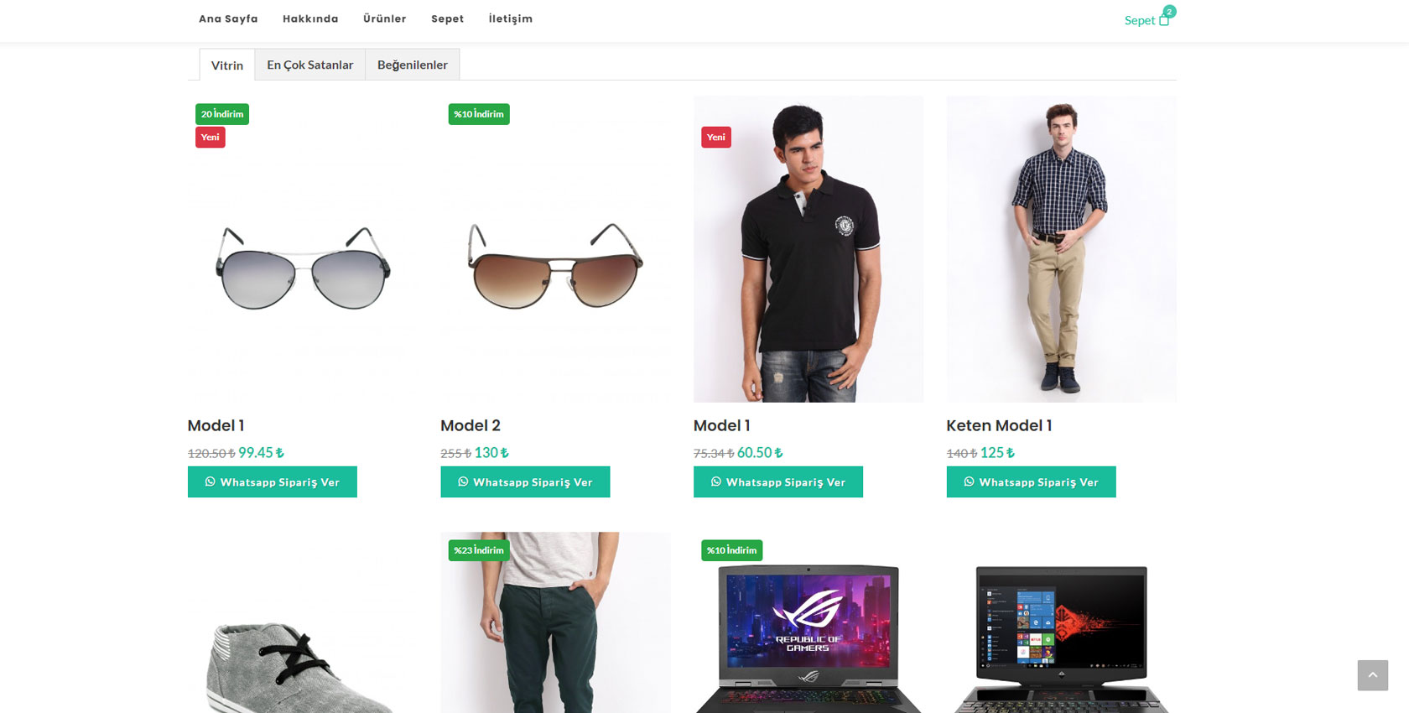This screenshot has width=1409, height=713.
Task: Click the scroll-to-top arrow button
Action: click(x=1372, y=675)
